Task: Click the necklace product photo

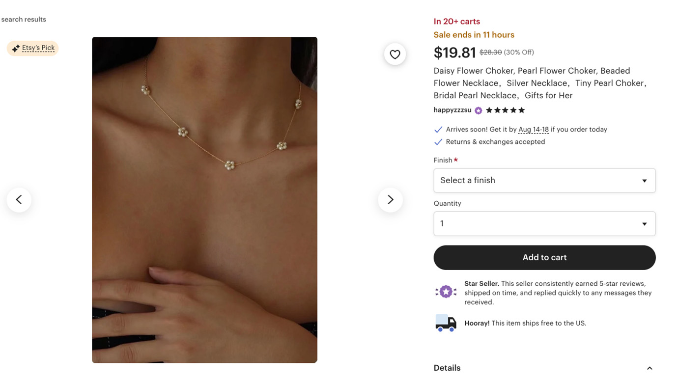Action: (204, 199)
